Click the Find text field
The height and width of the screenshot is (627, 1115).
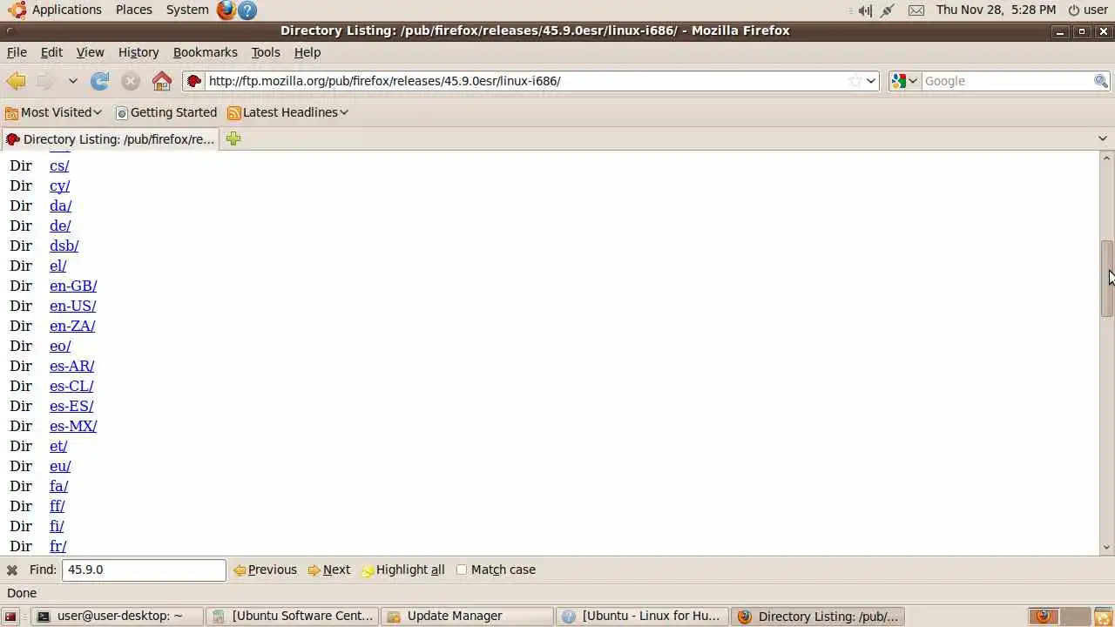[x=144, y=570]
